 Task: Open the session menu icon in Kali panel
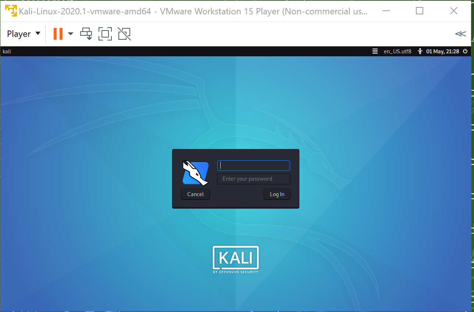pos(375,52)
